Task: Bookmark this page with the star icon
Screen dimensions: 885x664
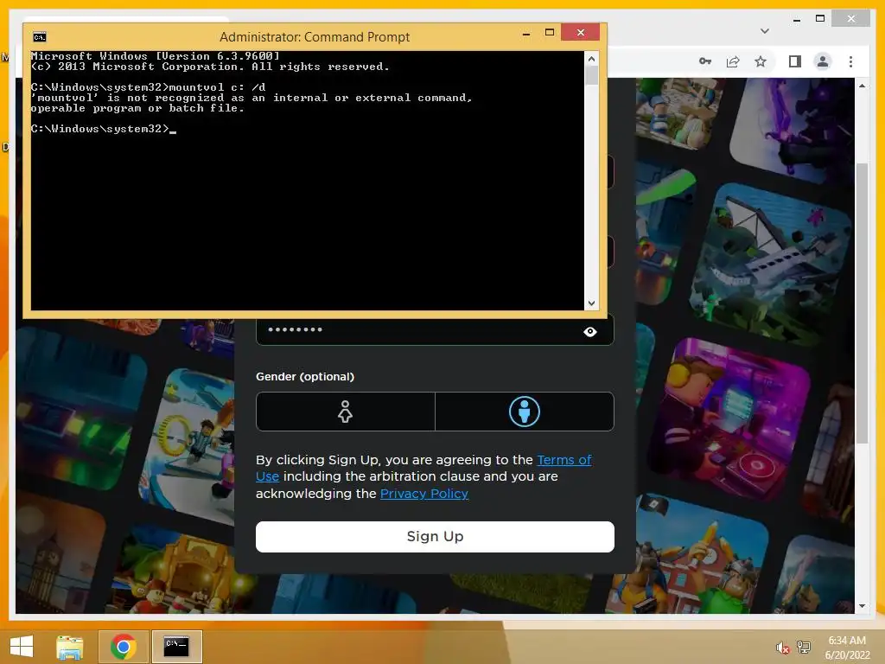Action: [761, 61]
